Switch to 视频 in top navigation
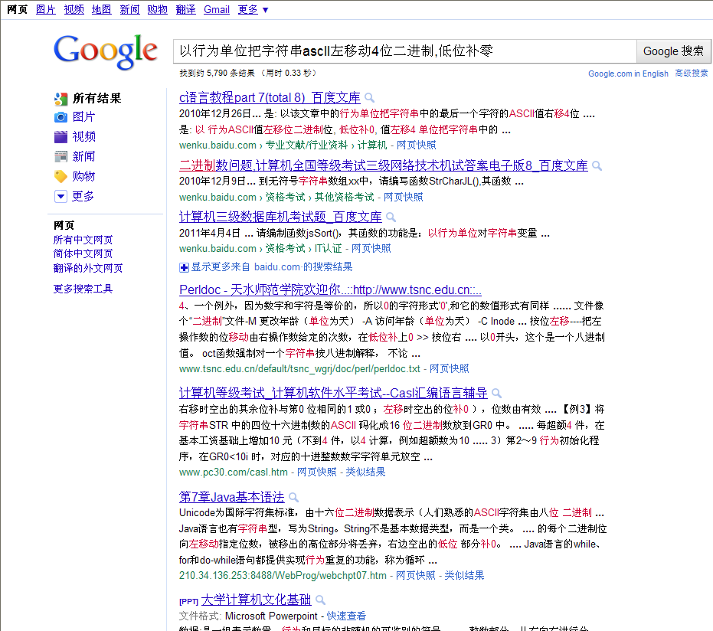 point(74,9)
